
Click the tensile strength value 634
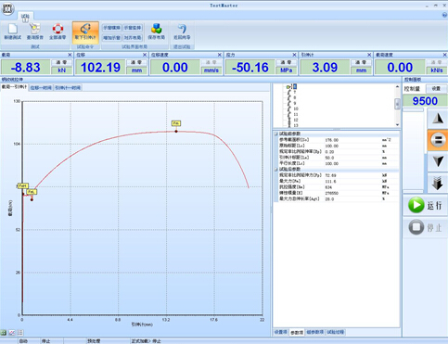pyautogui.click(x=328, y=187)
